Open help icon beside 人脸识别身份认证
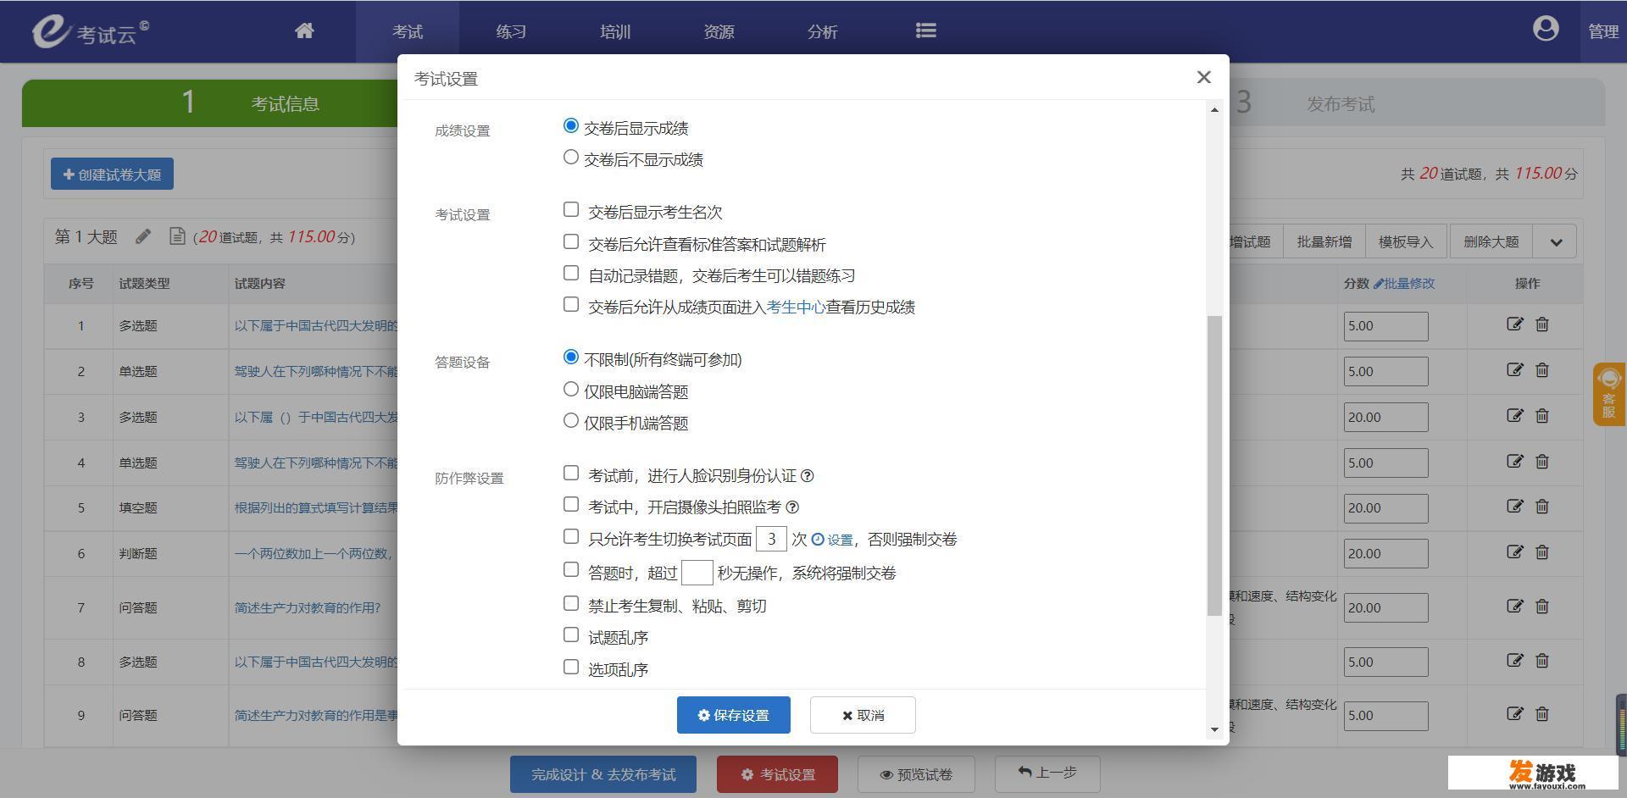1627x798 pixels. coord(807,476)
